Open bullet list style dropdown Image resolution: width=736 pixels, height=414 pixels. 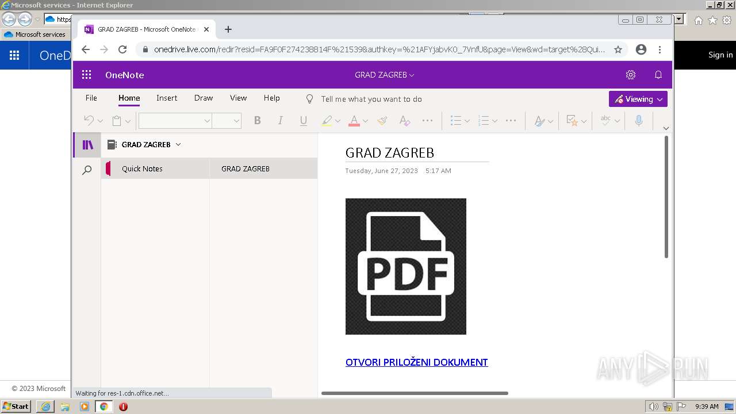(467, 121)
